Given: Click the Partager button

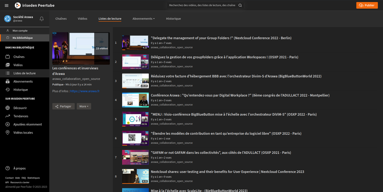Looking at the screenshot, I should [x=64, y=106].
